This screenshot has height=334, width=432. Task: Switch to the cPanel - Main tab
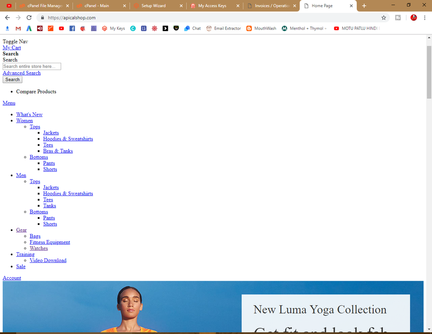(96, 6)
